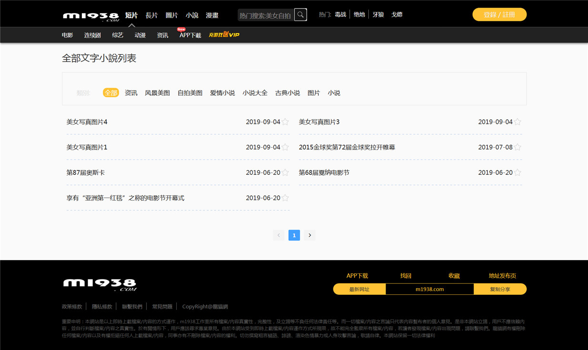Image resolution: width=588 pixels, height=350 pixels.
Task: Filter by category 风景美图
Action: (x=157, y=93)
